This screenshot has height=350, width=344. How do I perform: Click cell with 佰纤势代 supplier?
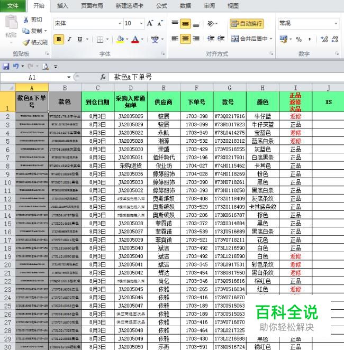coord(164,158)
